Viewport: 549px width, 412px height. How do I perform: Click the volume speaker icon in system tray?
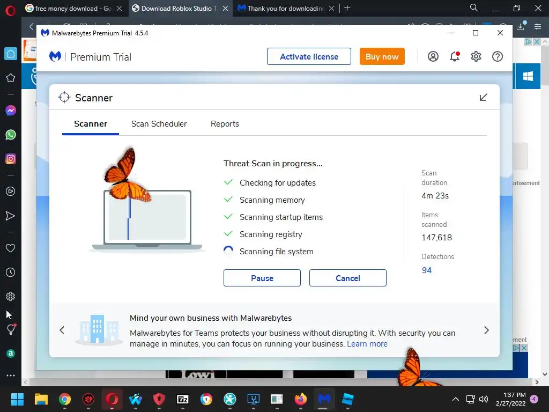(484, 399)
